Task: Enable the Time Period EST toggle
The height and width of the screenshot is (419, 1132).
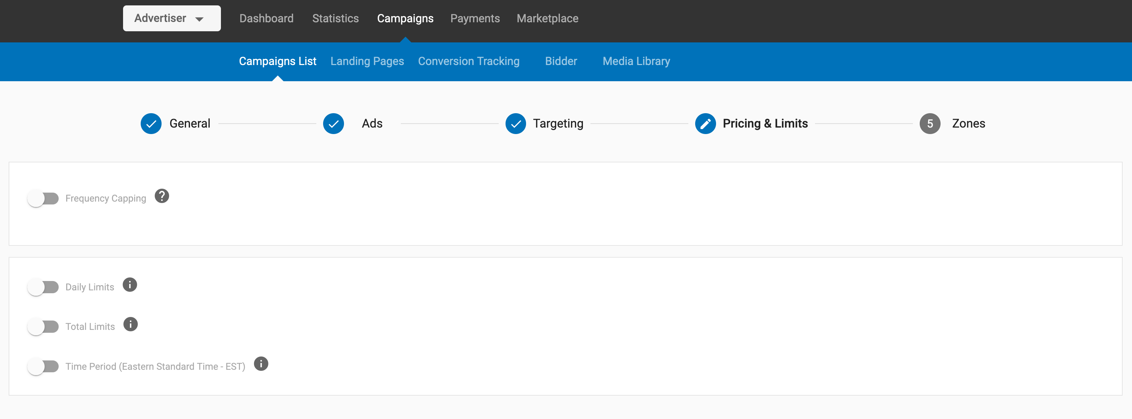Action: pyautogui.click(x=43, y=366)
